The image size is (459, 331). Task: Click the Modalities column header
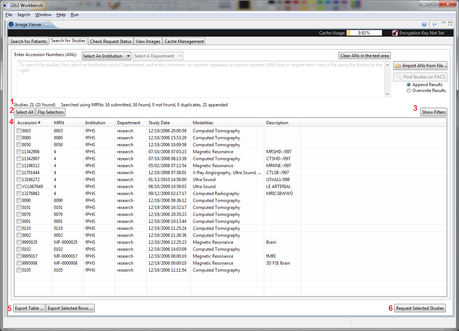203,123
